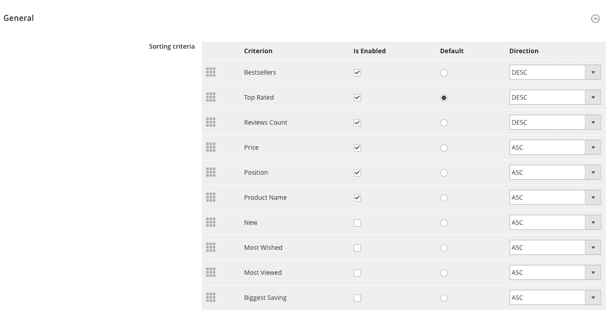Open the Reviews Count direction dropdown

point(555,122)
